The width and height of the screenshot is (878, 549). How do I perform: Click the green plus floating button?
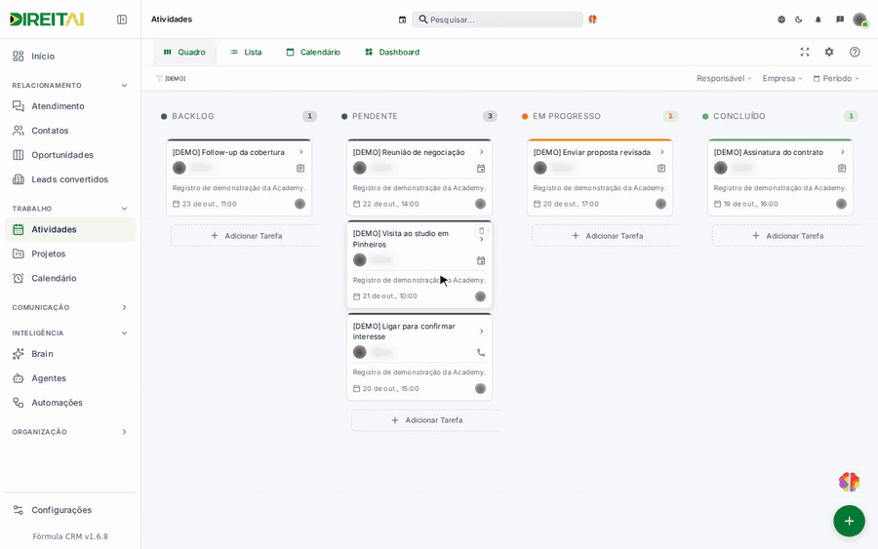click(x=849, y=521)
